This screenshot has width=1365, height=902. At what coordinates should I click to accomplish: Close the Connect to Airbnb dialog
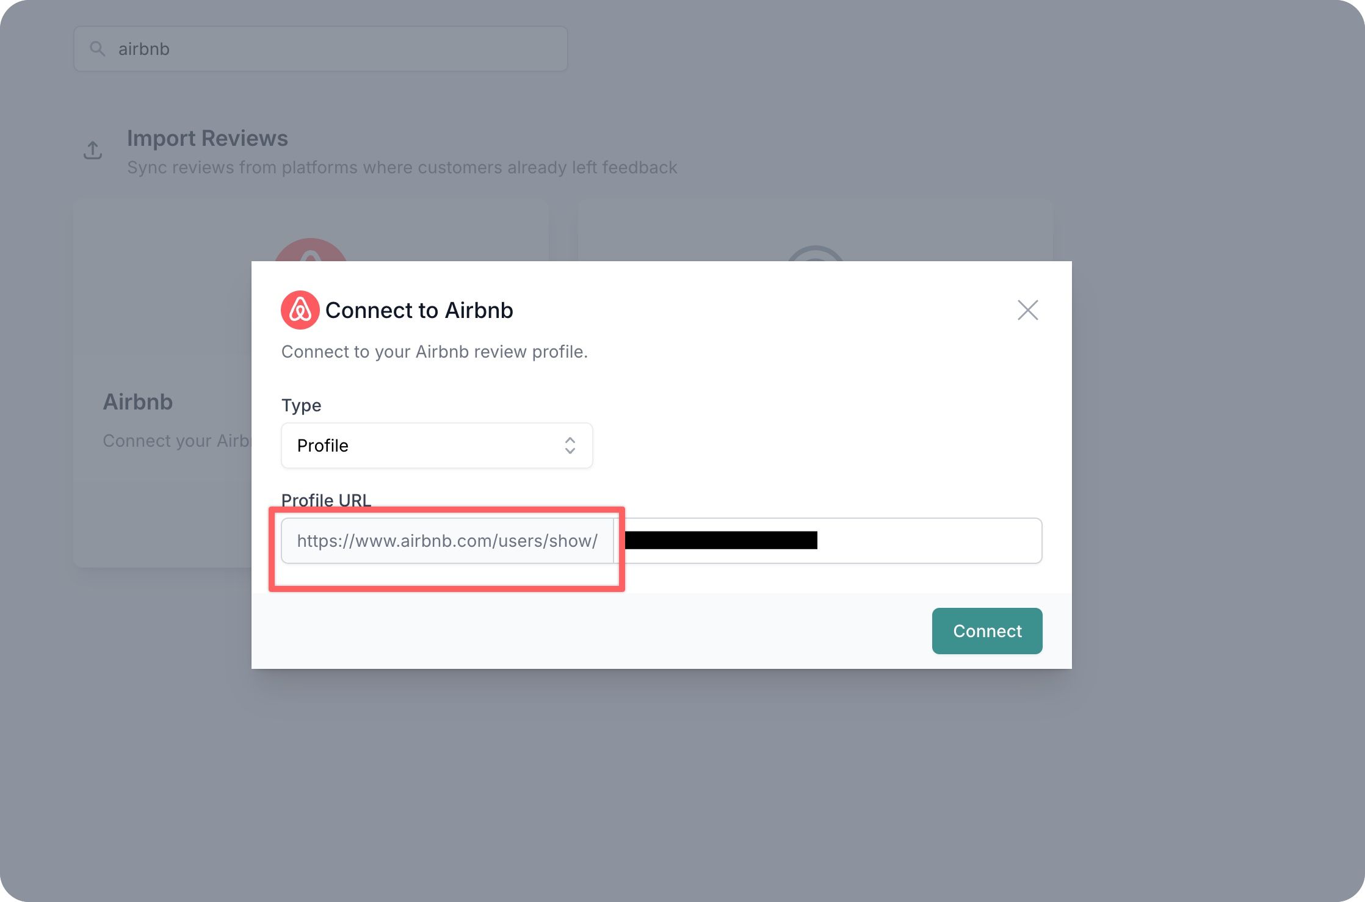click(x=1028, y=310)
